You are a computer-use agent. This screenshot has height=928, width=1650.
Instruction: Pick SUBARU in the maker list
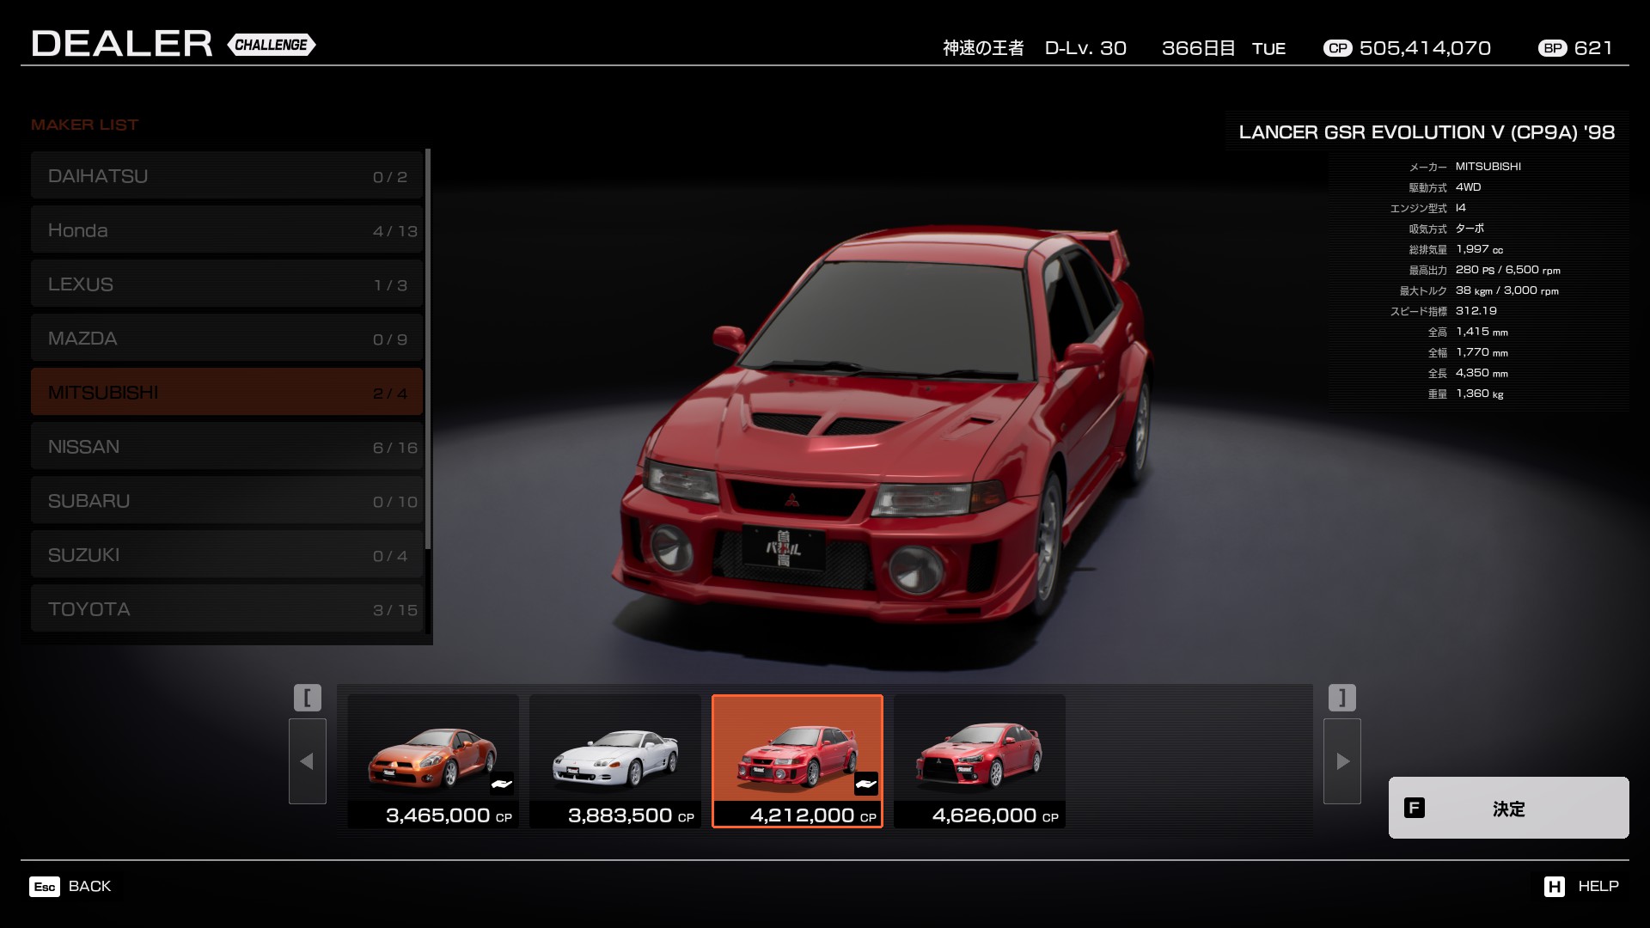tap(227, 501)
